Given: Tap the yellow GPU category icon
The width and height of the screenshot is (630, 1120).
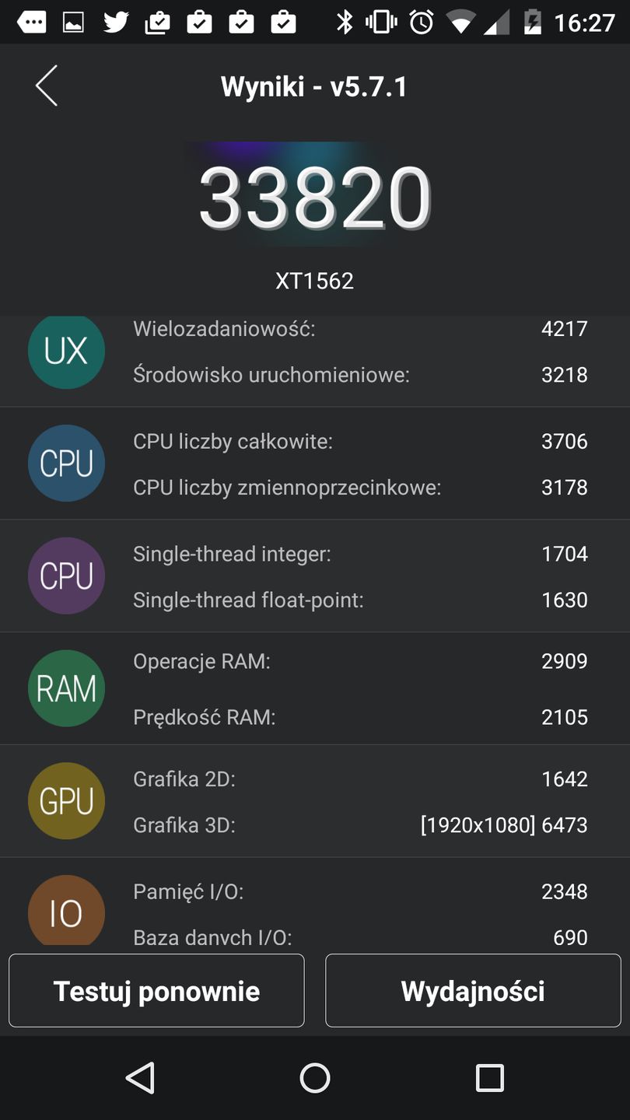Looking at the screenshot, I should click(x=66, y=801).
